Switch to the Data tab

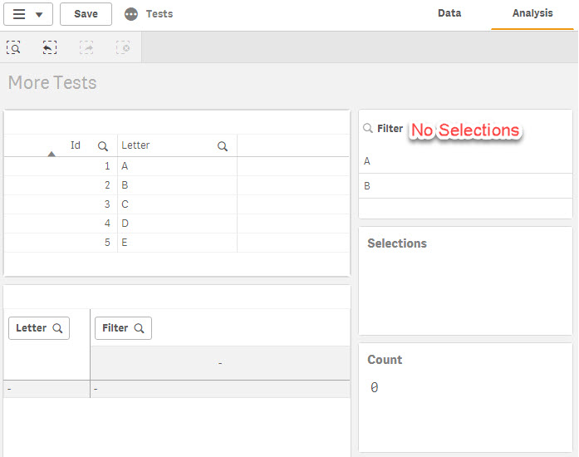pos(449,13)
